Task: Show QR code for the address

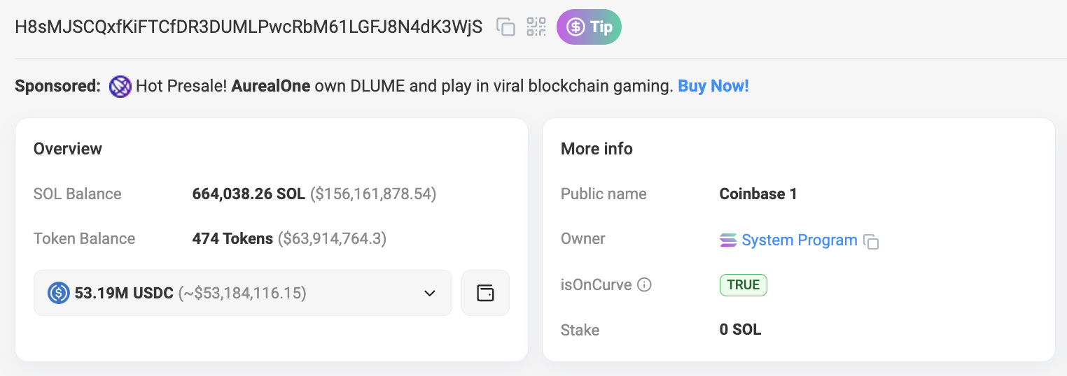Action: [536, 27]
